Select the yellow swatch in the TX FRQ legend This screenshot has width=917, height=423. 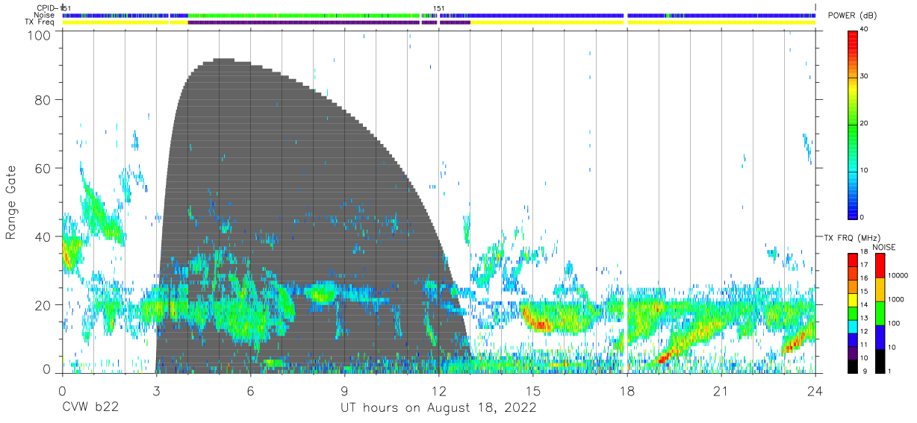coord(853,299)
